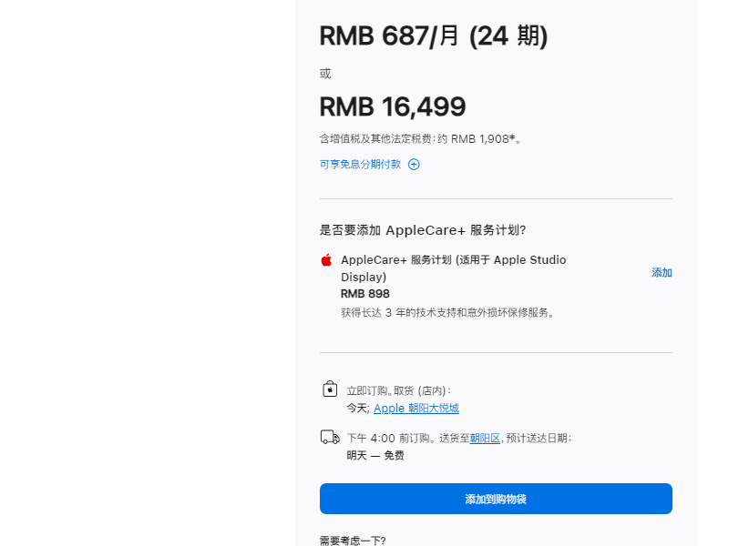Viewport: 739px width, 546px height.
Task: Open the 可享免息分期付款 installment link
Action: point(360,165)
